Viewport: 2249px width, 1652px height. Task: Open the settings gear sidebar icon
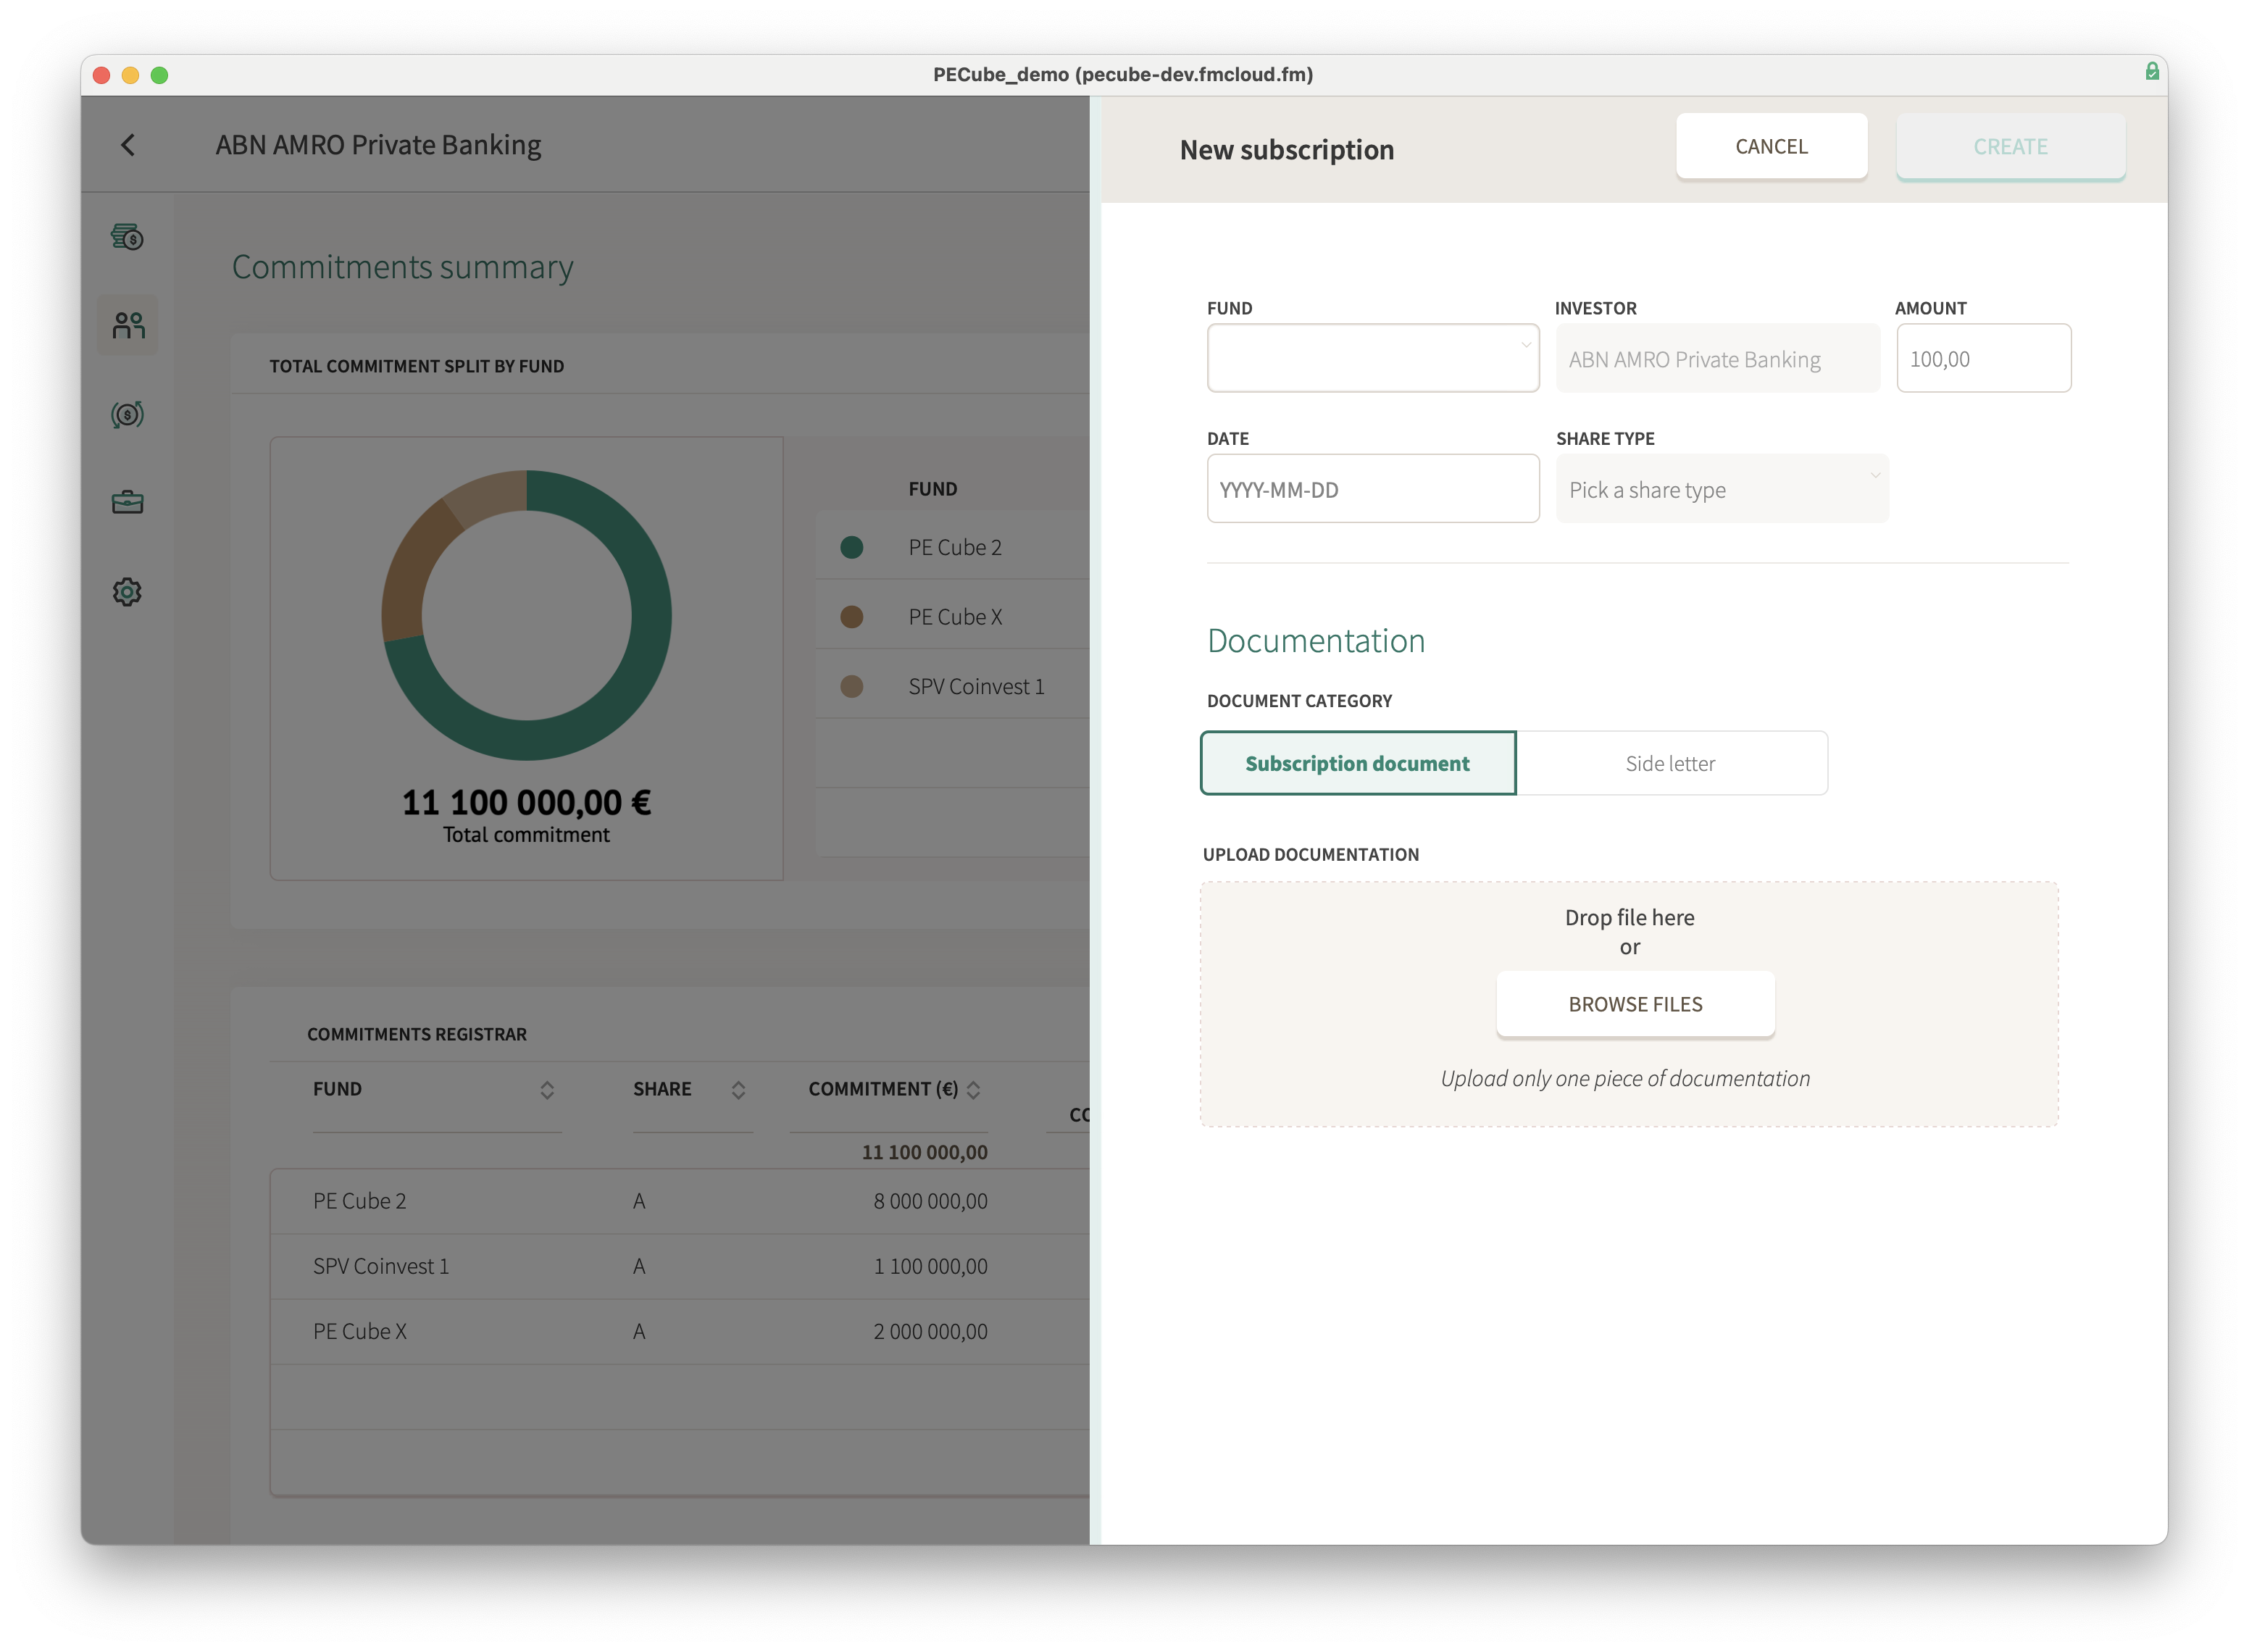click(x=127, y=592)
